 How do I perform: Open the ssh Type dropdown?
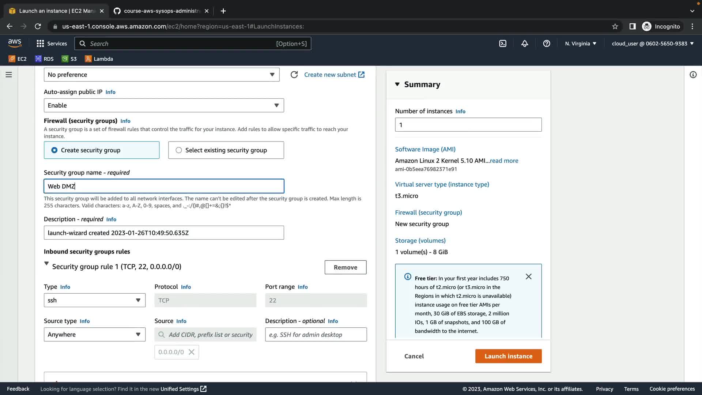(94, 300)
